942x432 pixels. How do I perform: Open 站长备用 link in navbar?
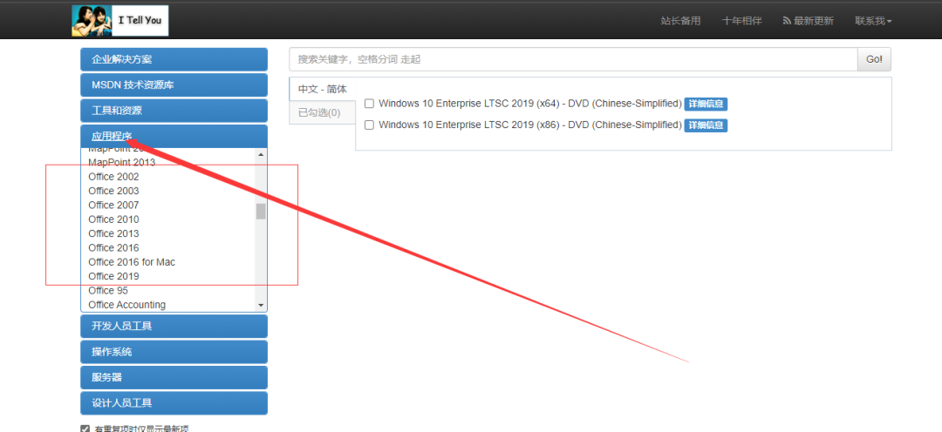tap(680, 20)
